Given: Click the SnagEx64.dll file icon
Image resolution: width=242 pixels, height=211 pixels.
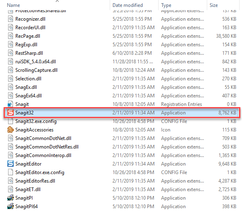Looking at the screenshot, I should click(11, 96).
